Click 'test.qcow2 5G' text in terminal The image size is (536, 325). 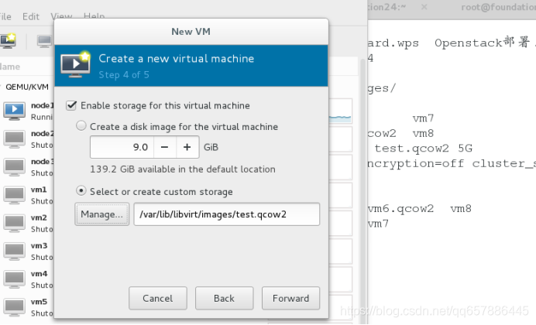click(423, 148)
